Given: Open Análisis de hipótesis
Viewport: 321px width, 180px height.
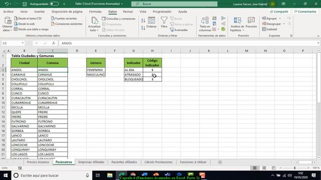Looking at the screenshot, I should [237, 24].
